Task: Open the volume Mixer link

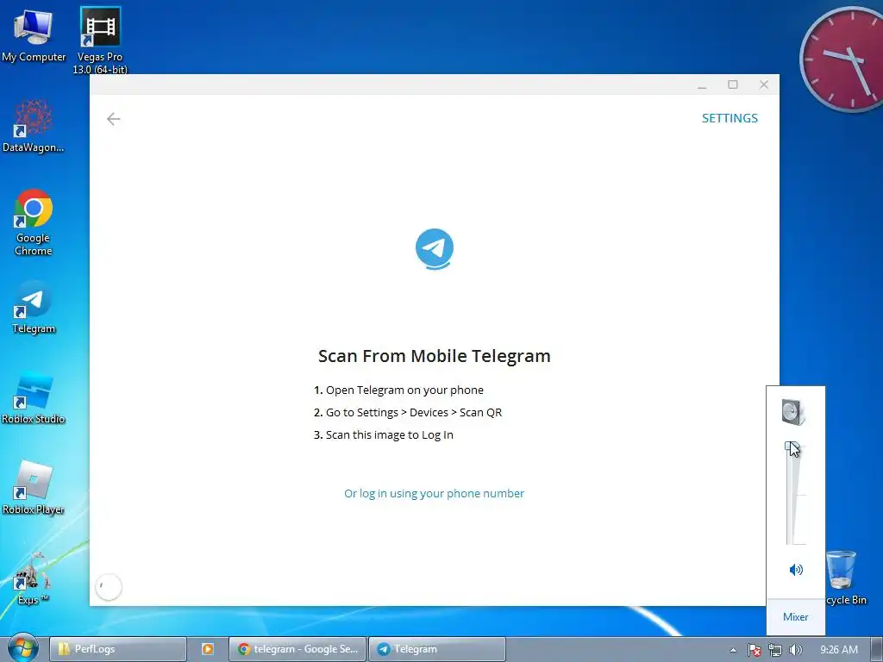Action: pos(795,617)
